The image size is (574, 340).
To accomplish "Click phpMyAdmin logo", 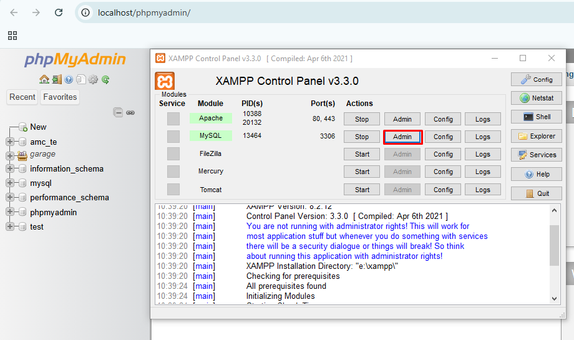I will pyautogui.click(x=75, y=59).
